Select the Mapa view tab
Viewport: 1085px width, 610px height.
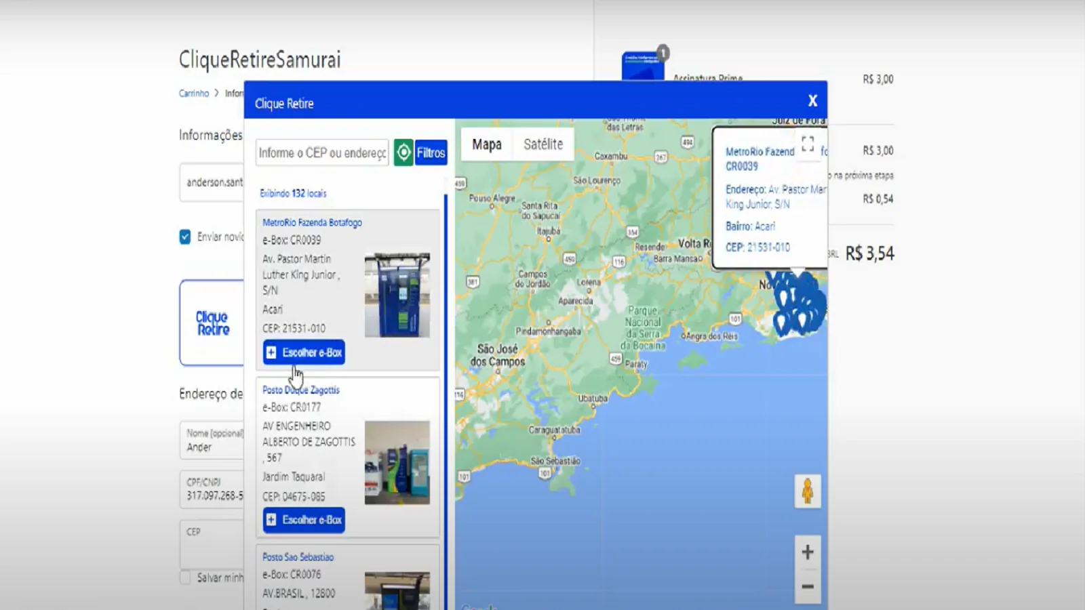click(x=486, y=144)
